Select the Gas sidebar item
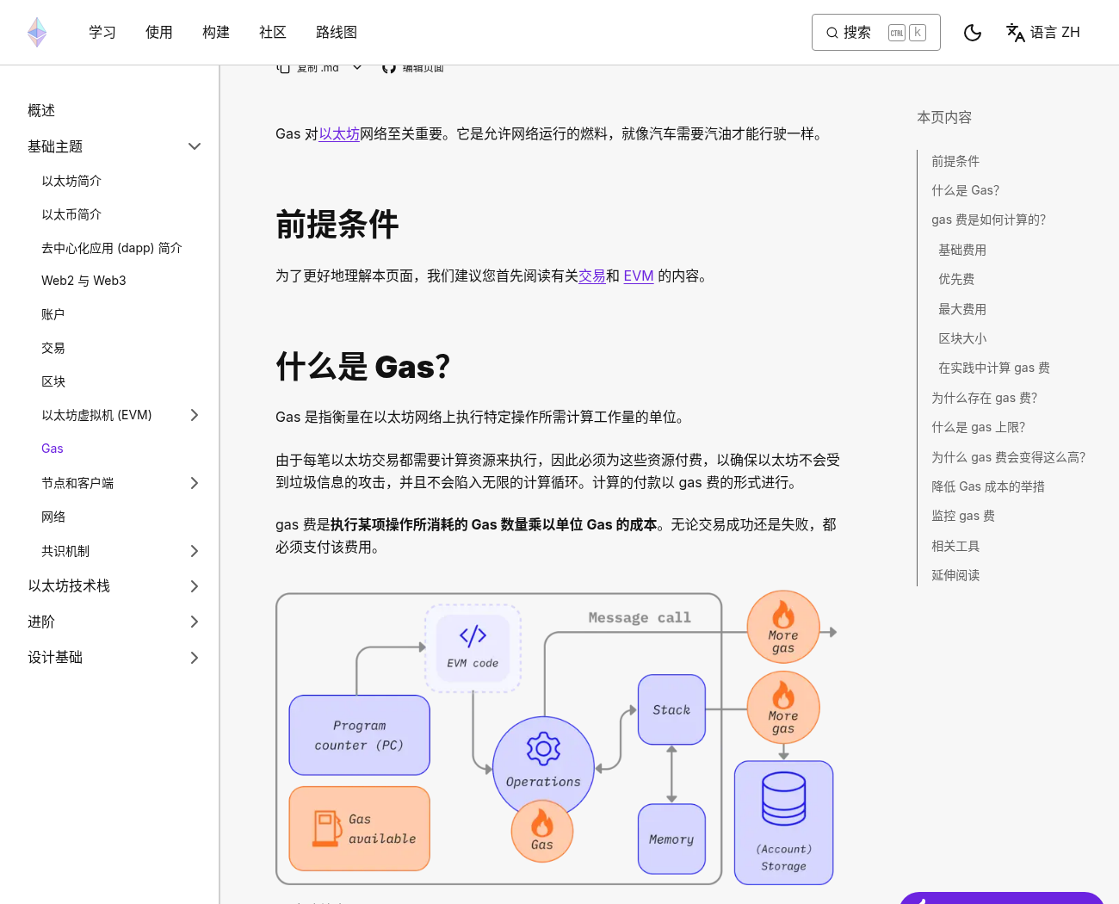 pyautogui.click(x=53, y=449)
